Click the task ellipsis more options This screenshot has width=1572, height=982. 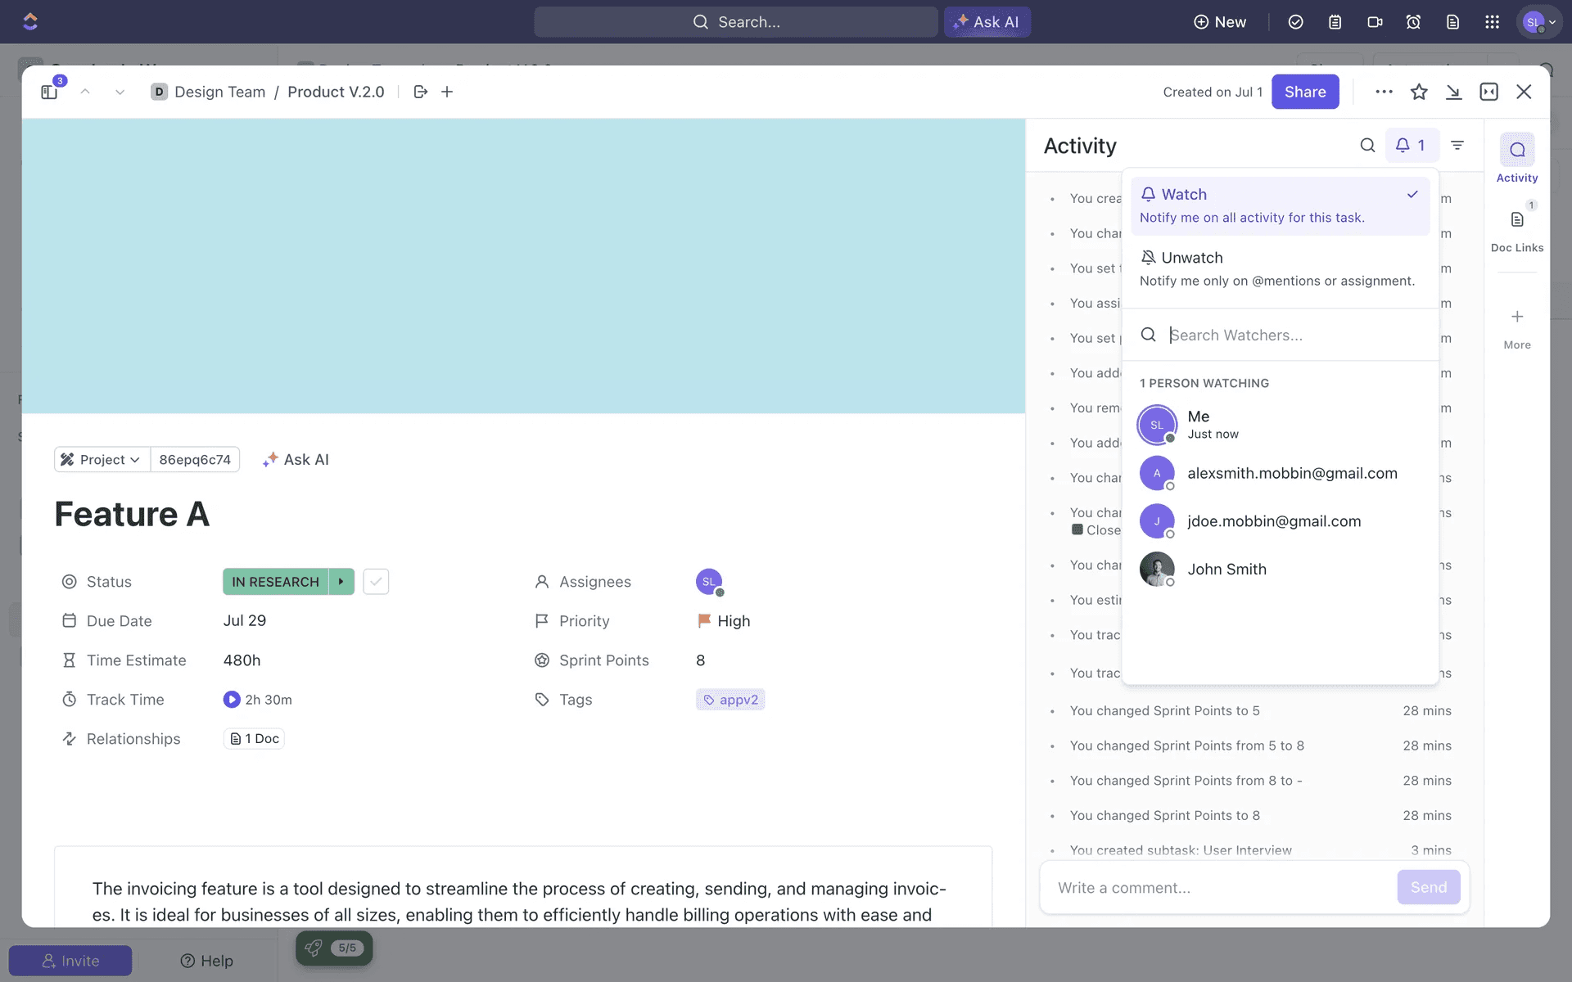(x=1384, y=92)
